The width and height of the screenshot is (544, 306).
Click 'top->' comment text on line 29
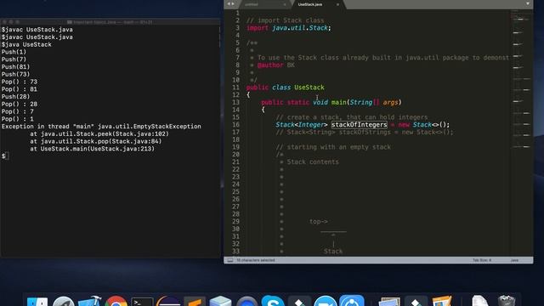(319, 221)
